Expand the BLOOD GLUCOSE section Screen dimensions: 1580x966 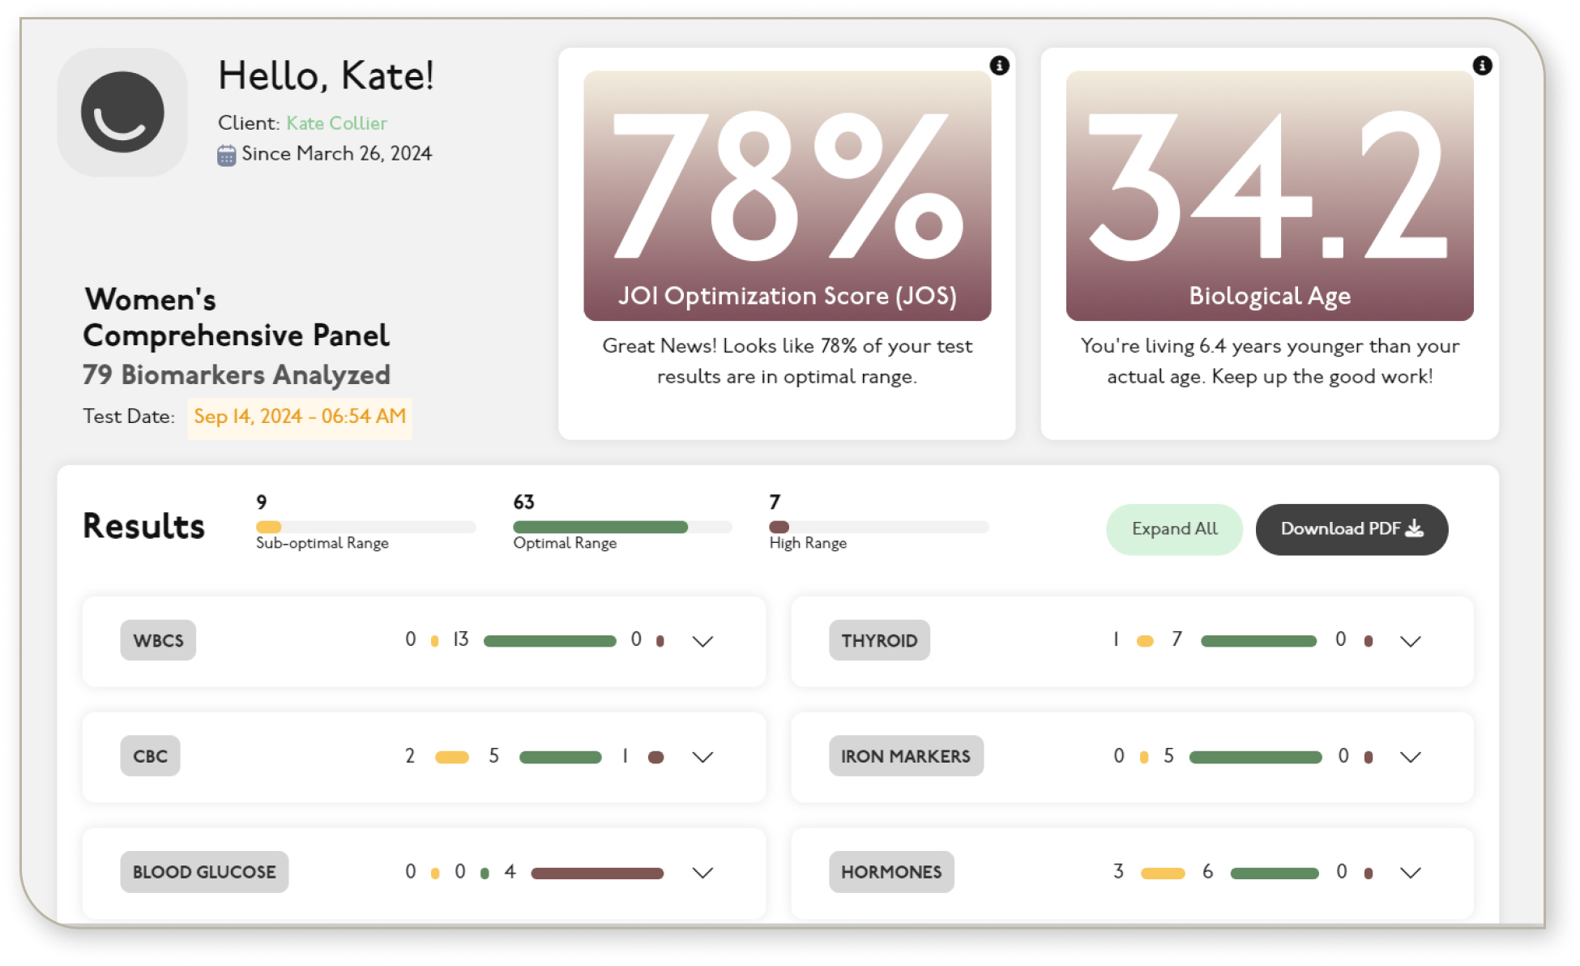702,873
